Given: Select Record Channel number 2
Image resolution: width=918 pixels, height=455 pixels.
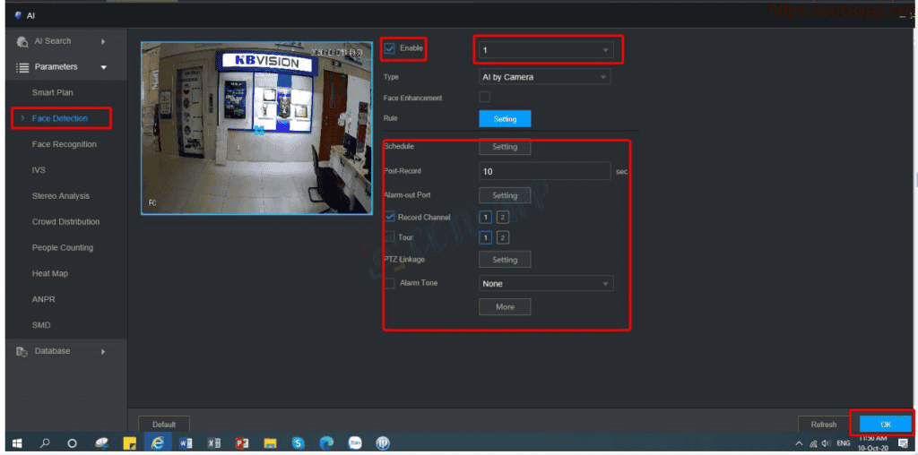Looking at the screenshot, I should click(503, 218).
